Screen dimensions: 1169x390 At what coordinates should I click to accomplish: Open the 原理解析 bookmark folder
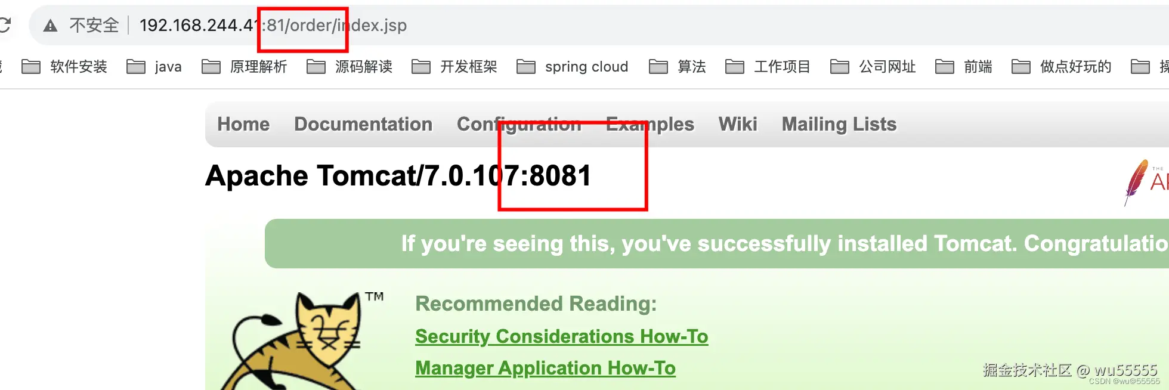coord(245,66)
